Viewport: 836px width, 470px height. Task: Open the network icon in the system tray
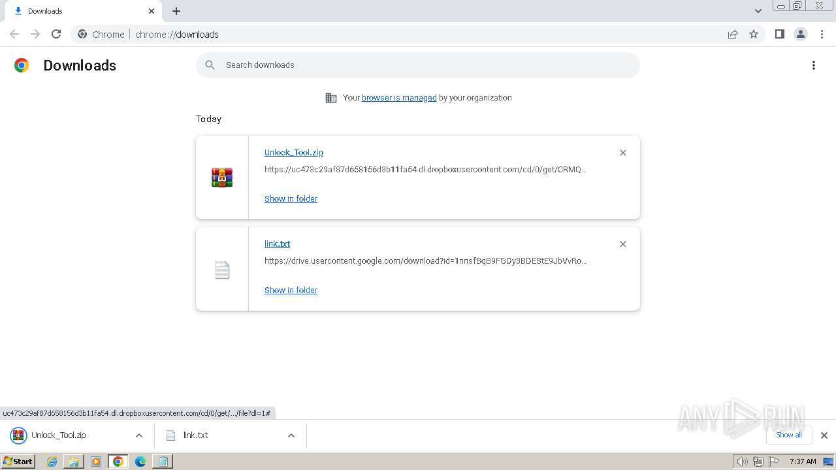(x=758, y=462)
